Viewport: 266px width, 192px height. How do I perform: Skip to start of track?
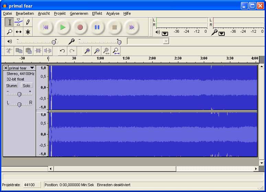coord(46,27)
